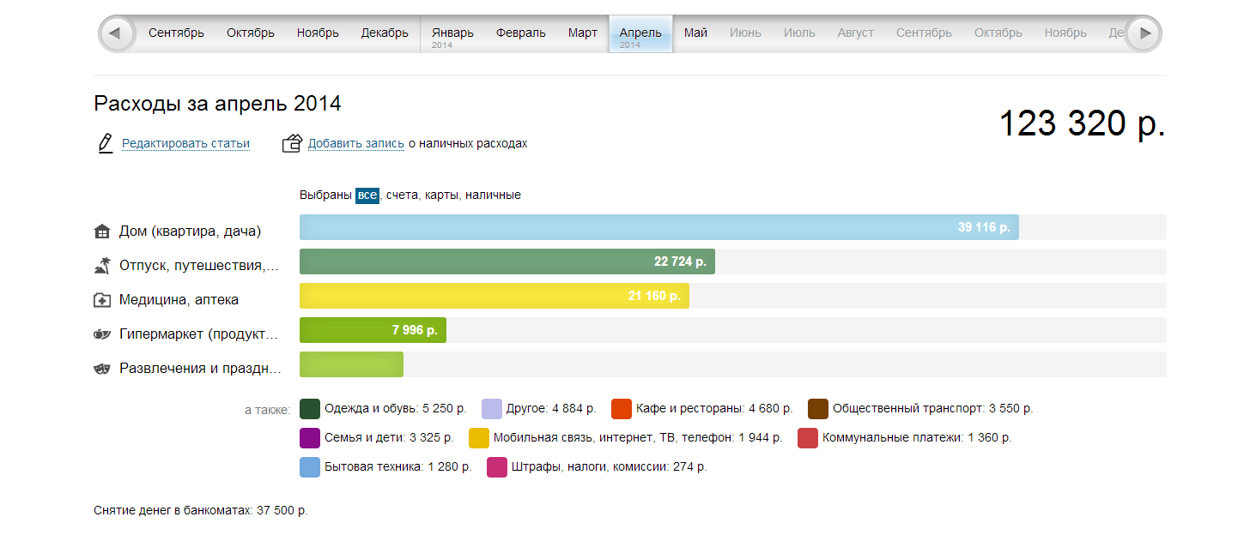Open the Декабрь month tab
The height and width of the screenshot is (553, 1250).
click(x=385, y=33)
